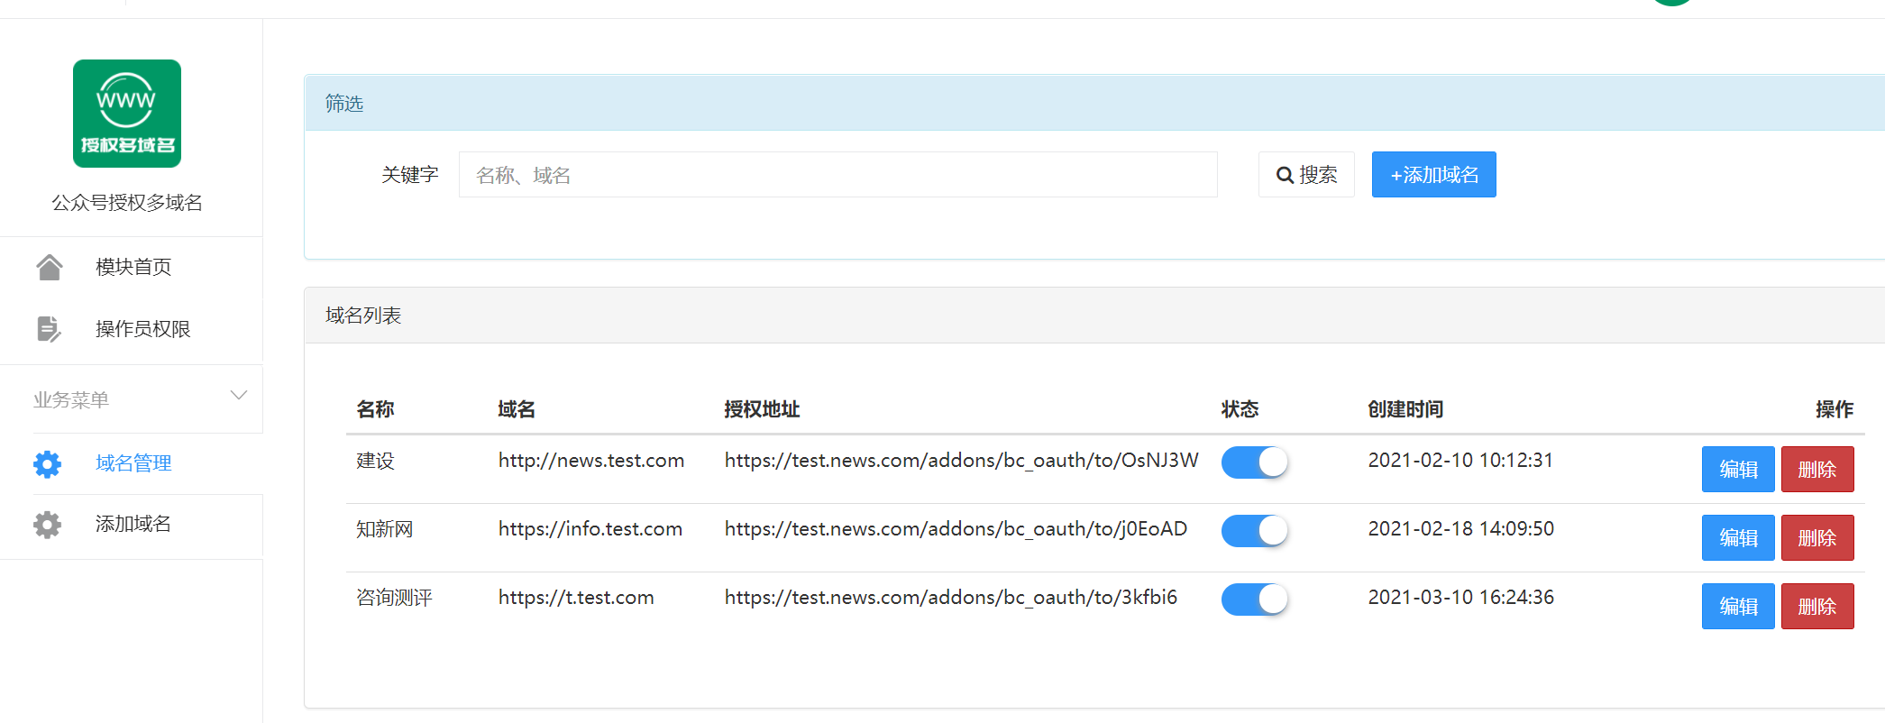Select the name cell 建设
1885x723 pixels.
pos(375,461)
